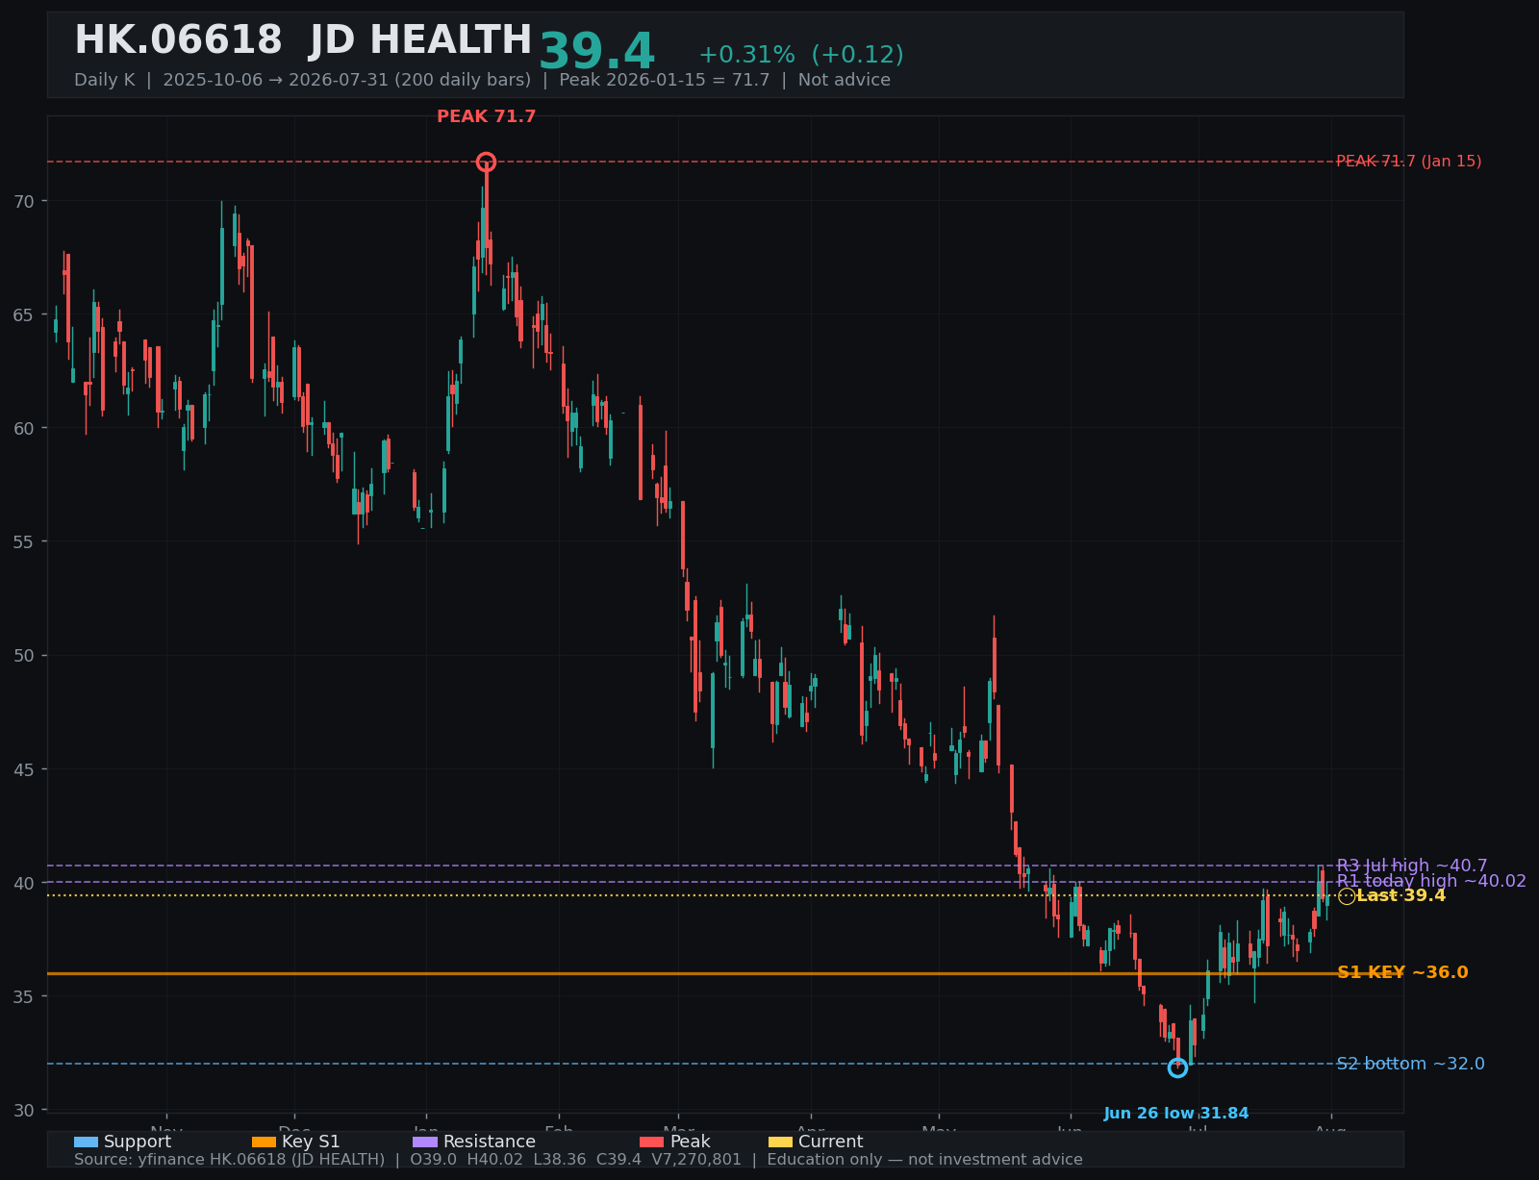Click the orange Key S1 legend swatch
Image resolution: width=1539 pixels, height=1180 pixels.
pos(264,1142)
